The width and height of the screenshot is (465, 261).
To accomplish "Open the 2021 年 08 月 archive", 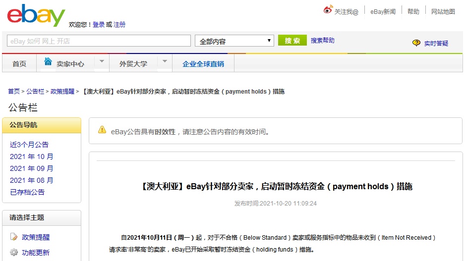I will 31,180.
